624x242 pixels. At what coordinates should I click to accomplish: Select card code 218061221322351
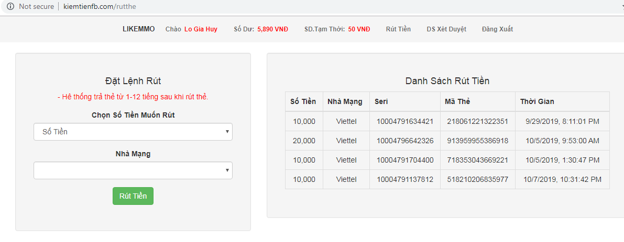coord(477,121)
